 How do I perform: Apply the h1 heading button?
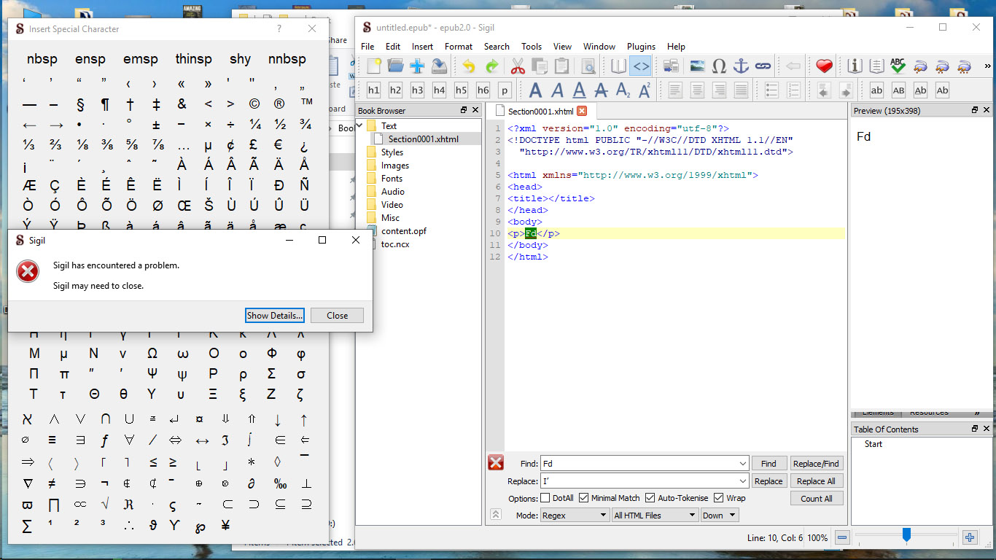pos(373,90)
